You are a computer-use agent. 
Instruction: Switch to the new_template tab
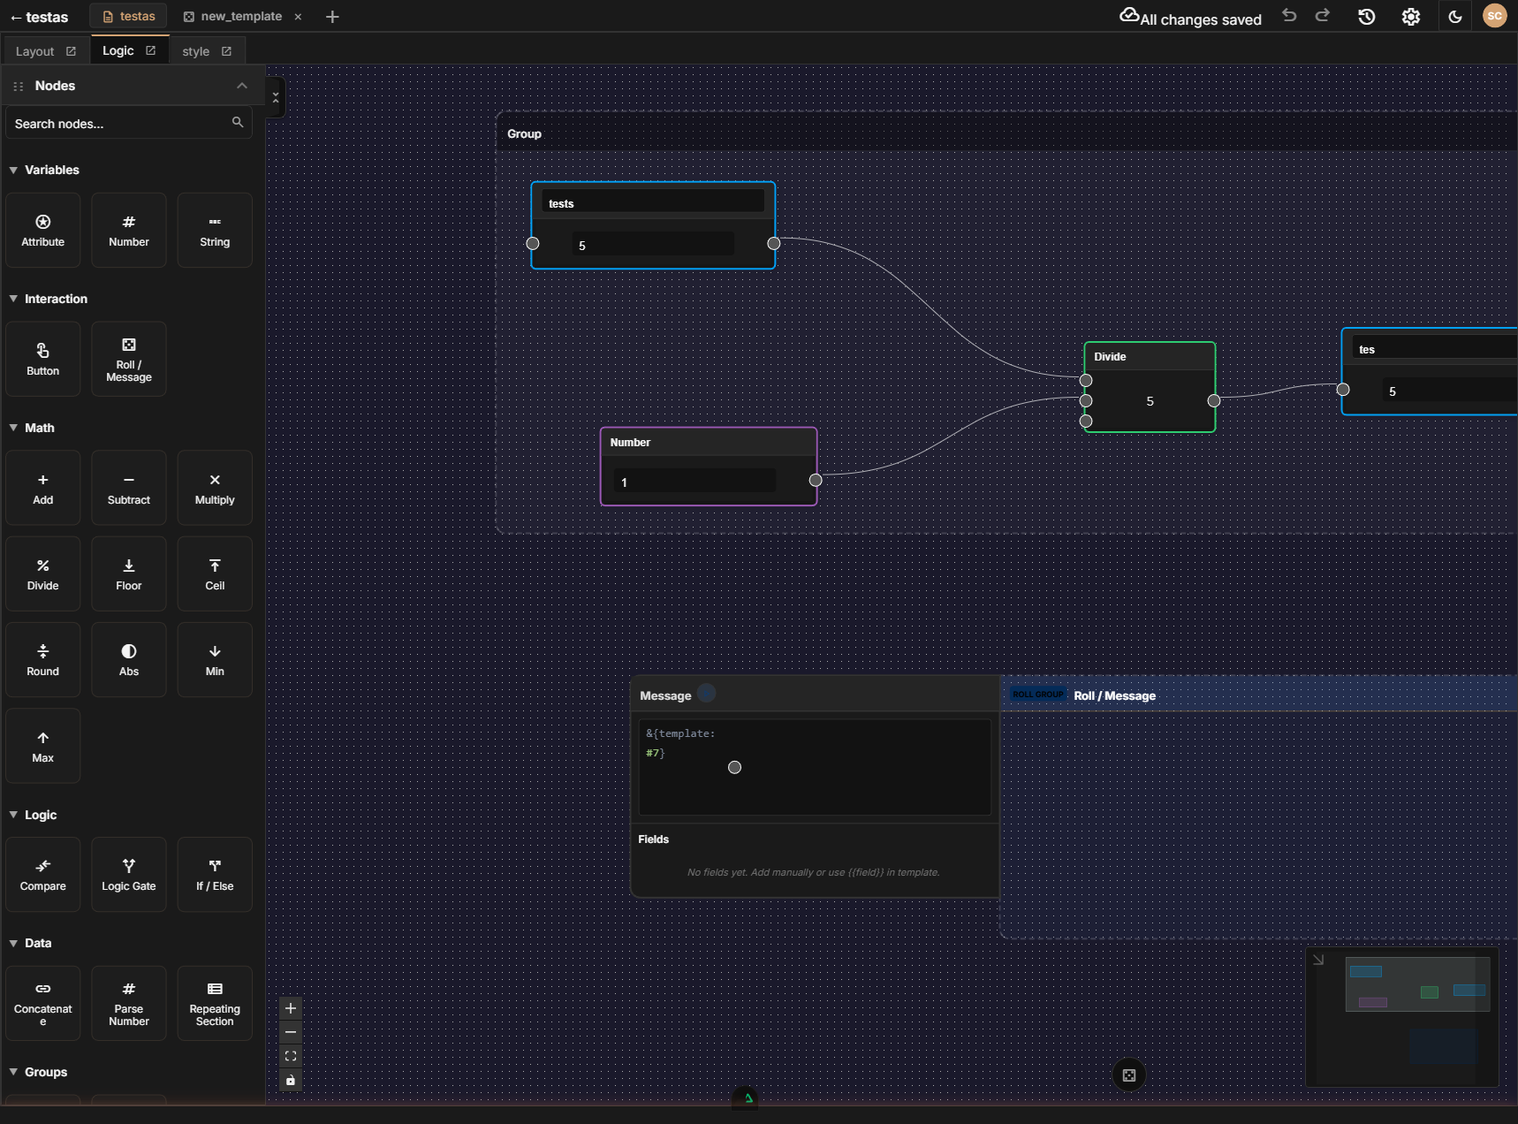click(x=240, y=16)
